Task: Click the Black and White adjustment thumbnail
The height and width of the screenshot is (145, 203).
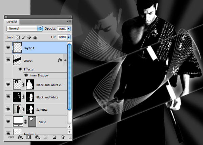Action: 17,97
